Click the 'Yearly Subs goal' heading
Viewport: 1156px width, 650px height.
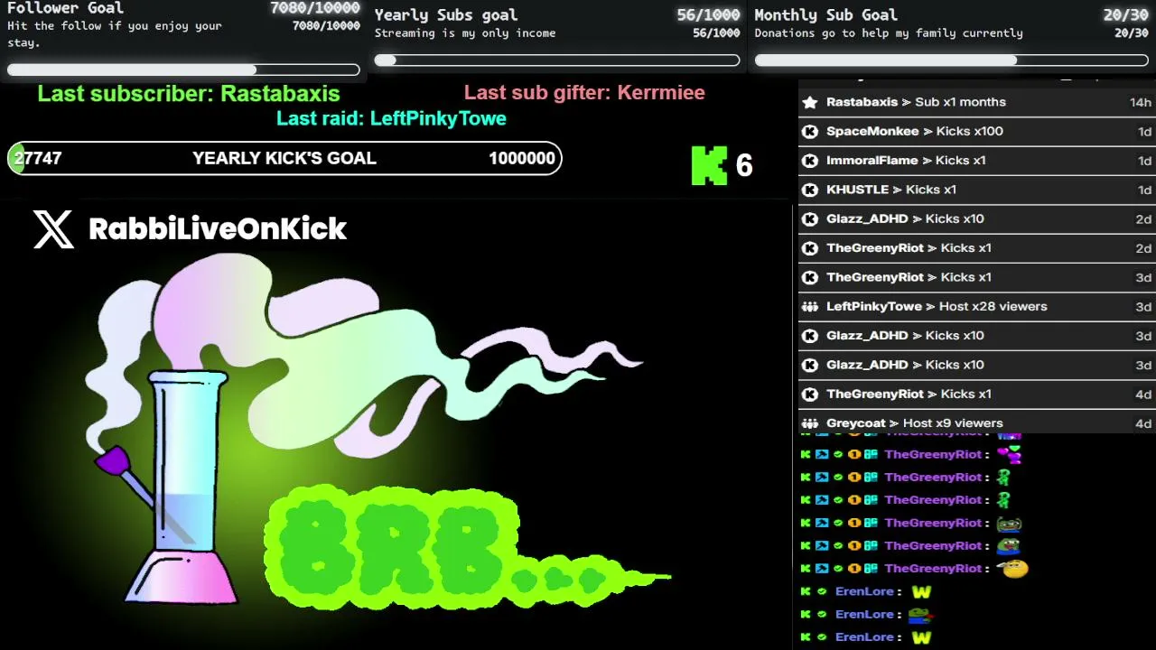[446, 14]
